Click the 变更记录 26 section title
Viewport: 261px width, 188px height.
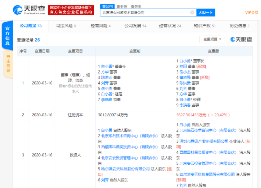tap(29, 40)
